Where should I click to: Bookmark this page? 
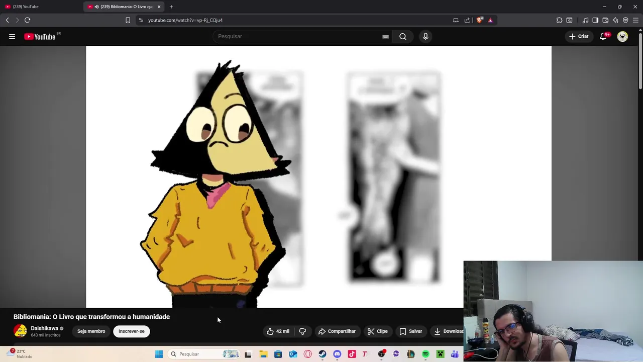click(x=128, y=20)
